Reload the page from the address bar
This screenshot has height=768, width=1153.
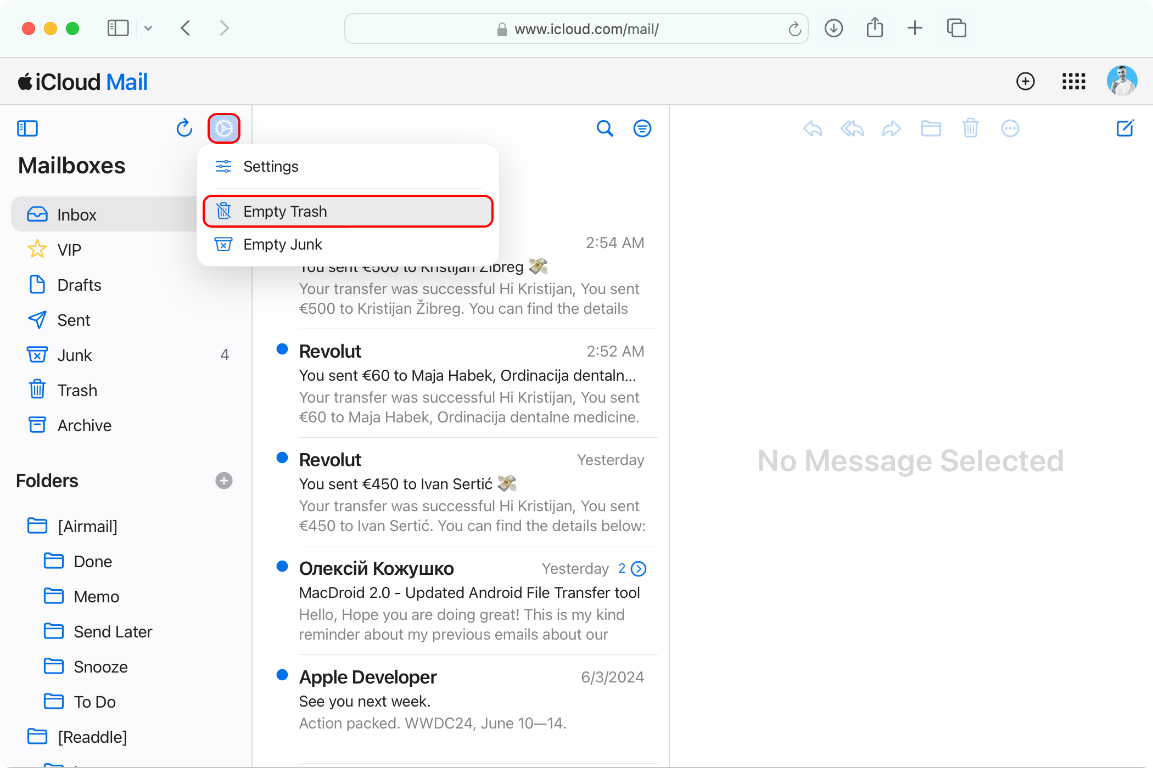click(794, 29)
